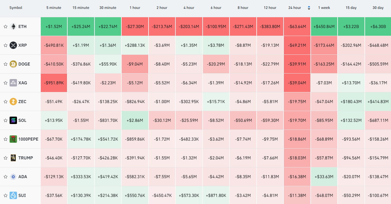Click the ZEC coin logo icon

(x=13, y=102)
